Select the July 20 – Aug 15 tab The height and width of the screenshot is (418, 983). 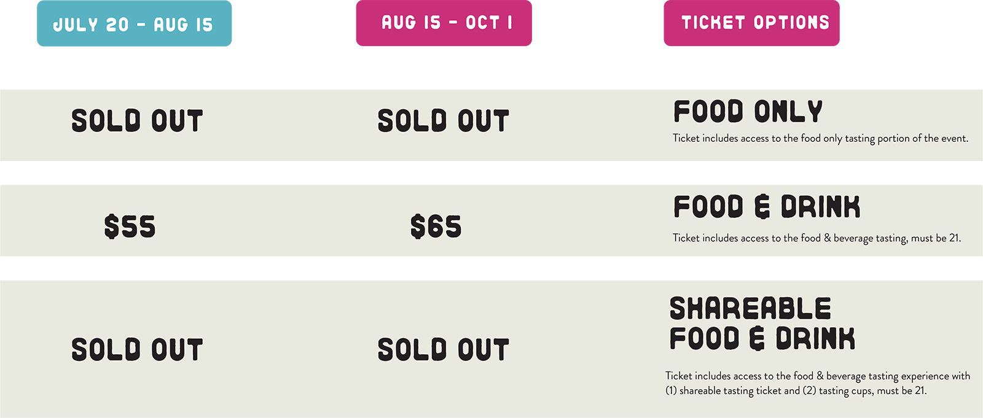pyautogui.click(x=133, y=25)
